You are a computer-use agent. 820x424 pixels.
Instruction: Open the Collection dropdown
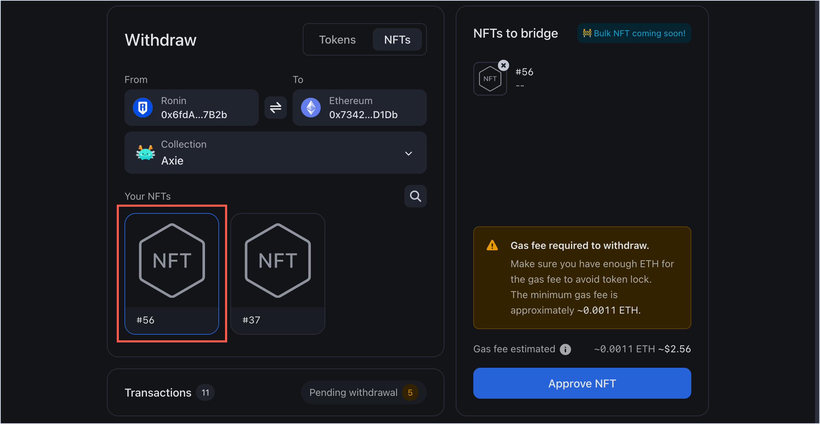coord(408,153)
